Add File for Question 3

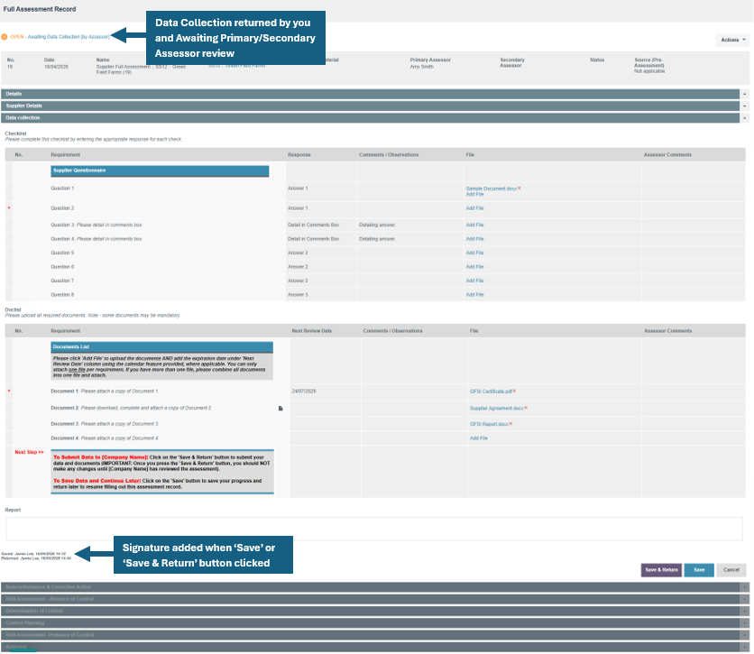474,225
